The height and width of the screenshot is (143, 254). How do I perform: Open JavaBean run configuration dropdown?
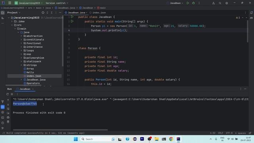pos(175,3)
